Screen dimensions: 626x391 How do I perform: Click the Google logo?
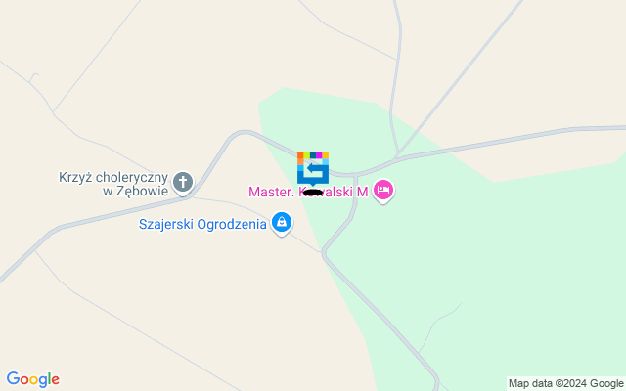coord(32,379)
